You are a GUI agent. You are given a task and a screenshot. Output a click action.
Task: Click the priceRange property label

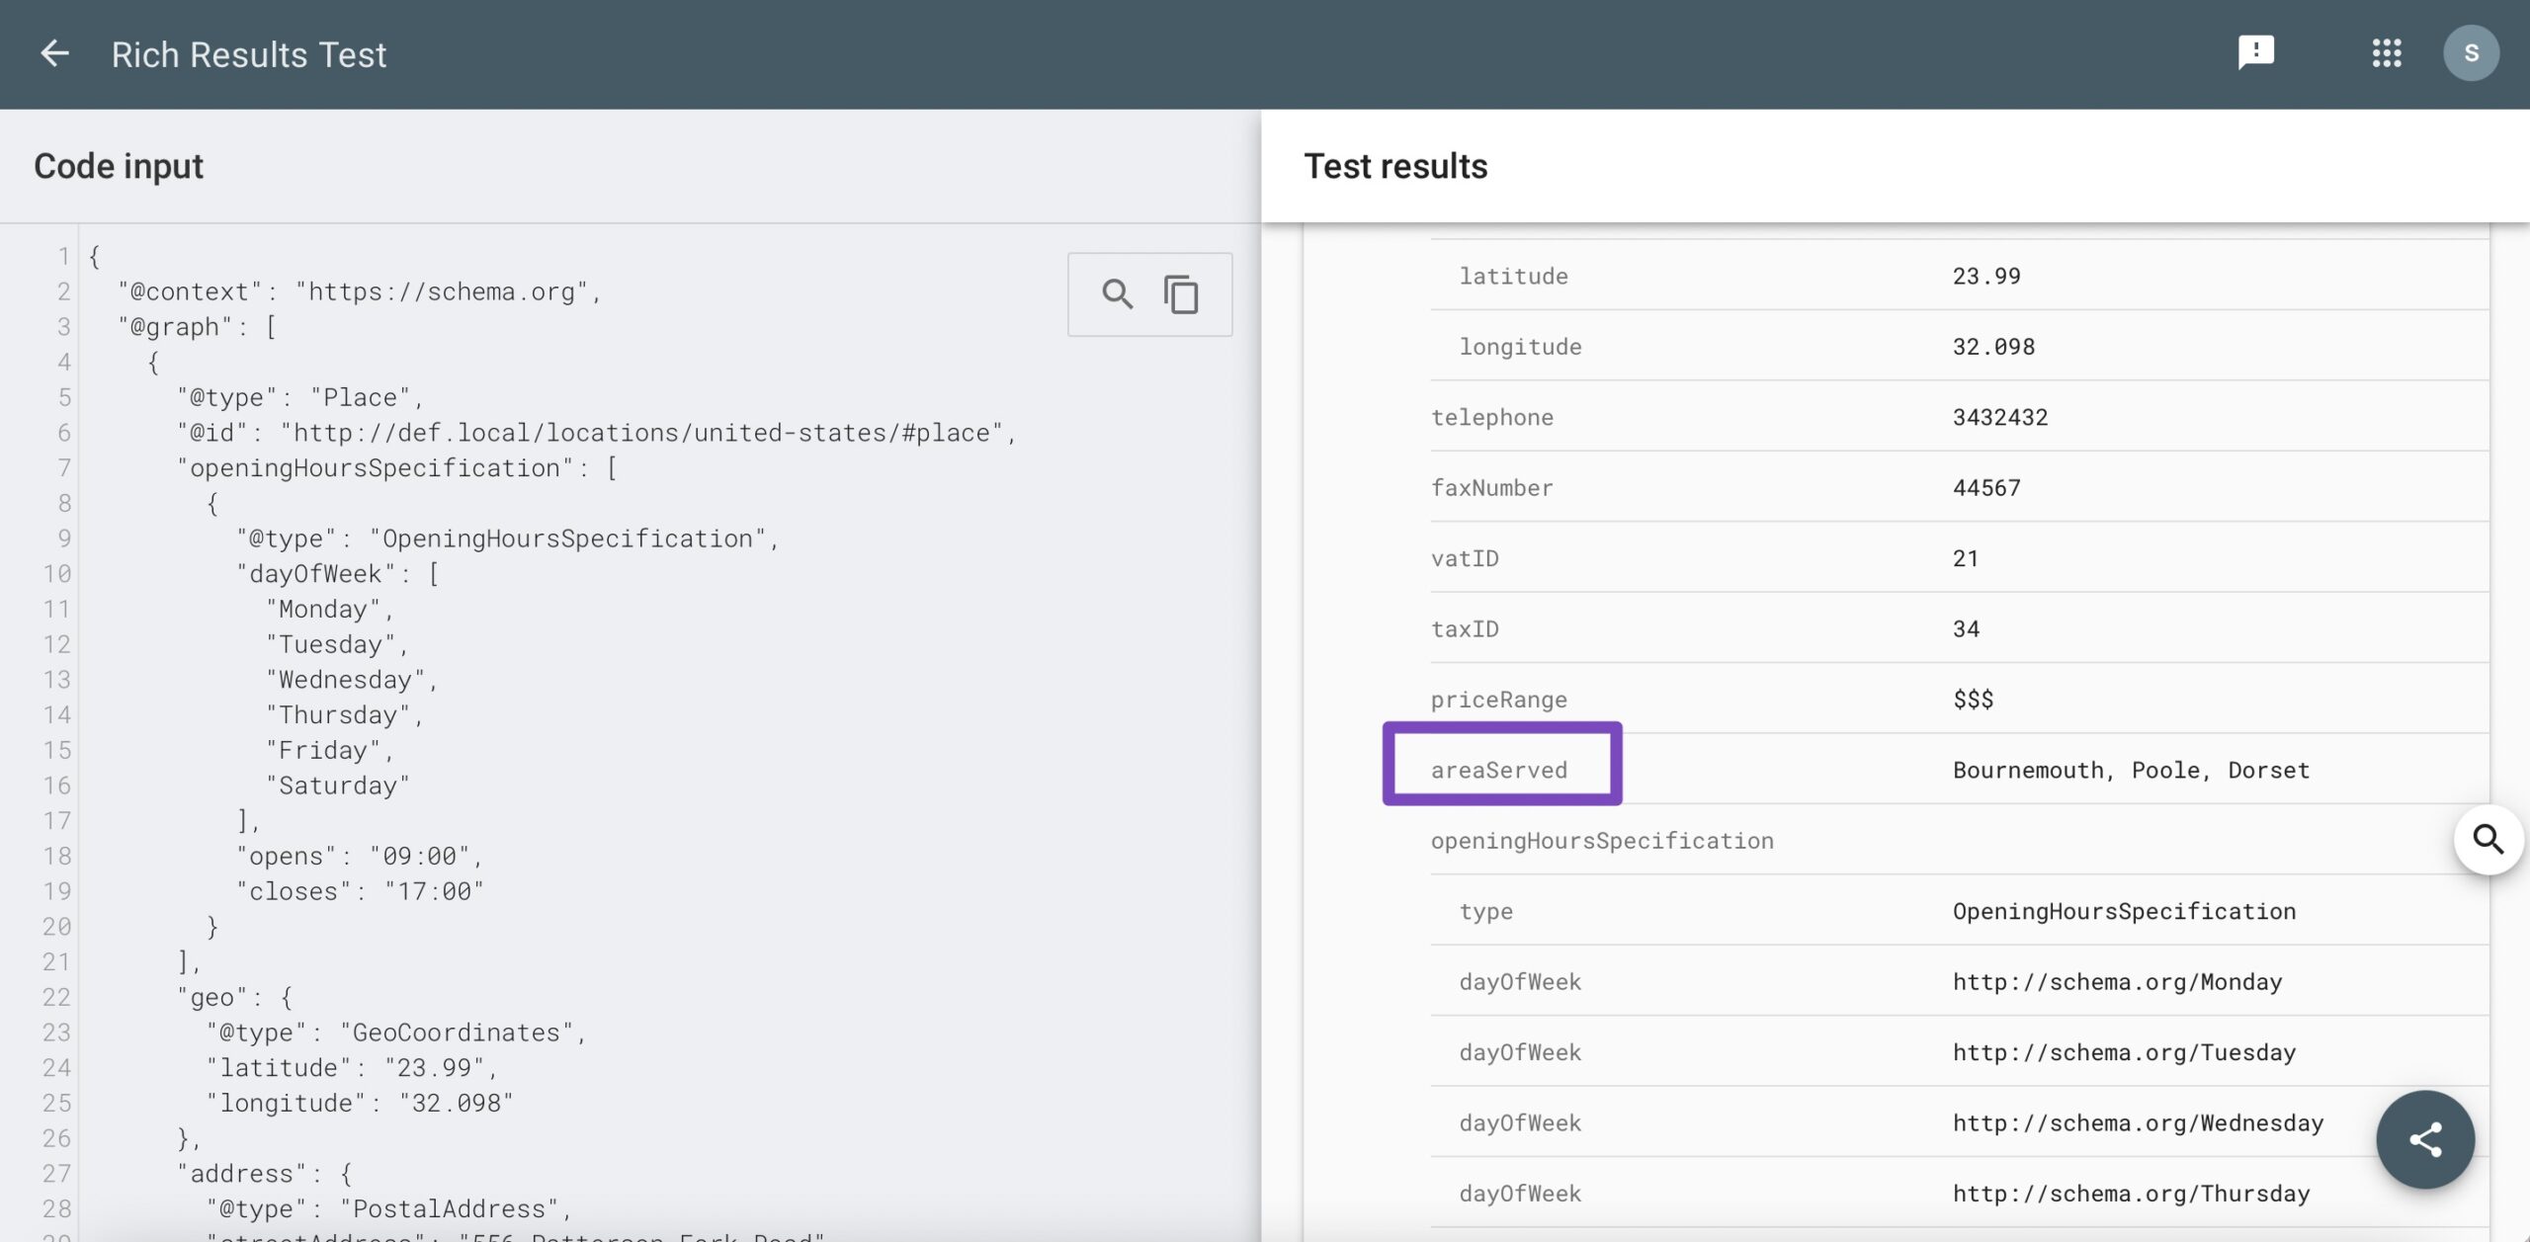coord(1499,700)
